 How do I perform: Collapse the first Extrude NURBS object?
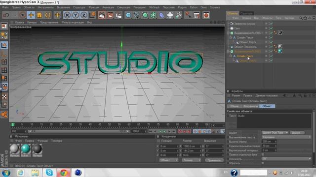[x=228, y=33]
